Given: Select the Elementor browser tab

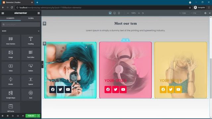Looking at the screenshot, I should [18, 2].
